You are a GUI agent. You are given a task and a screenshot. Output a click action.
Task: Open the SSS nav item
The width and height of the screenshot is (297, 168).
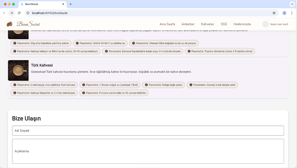(224, 24)
